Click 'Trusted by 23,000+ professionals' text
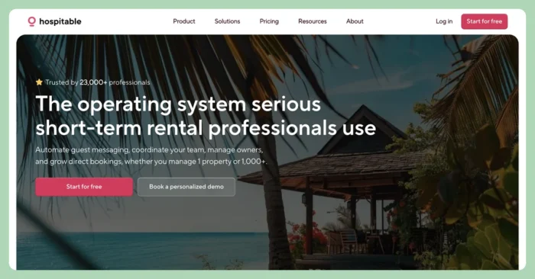The image size is (535, 279). pos(98,82)
